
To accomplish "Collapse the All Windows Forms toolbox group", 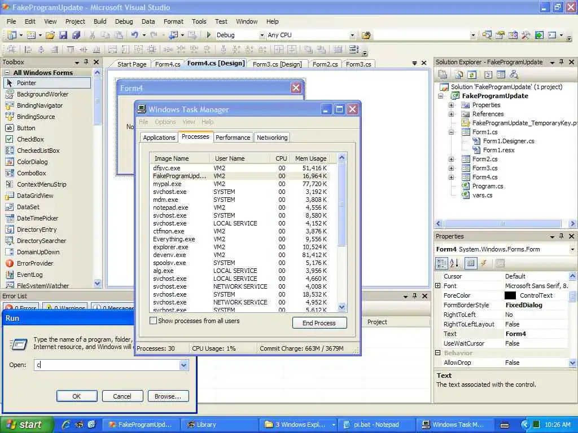I will [x=7, y=73].
